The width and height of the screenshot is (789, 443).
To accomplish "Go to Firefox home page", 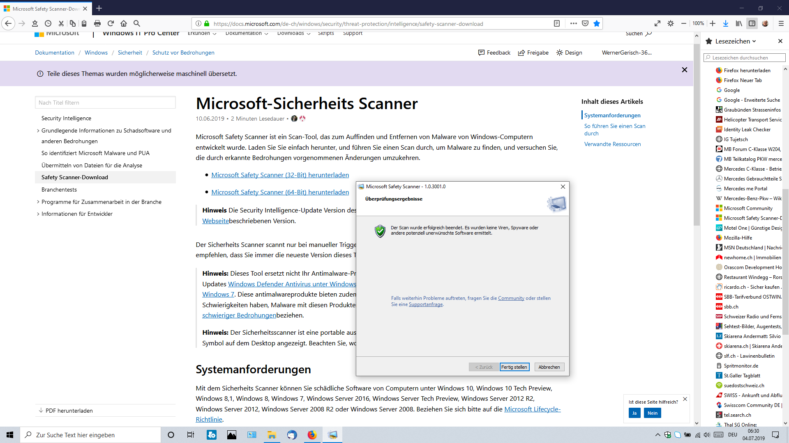I will 124,23.
